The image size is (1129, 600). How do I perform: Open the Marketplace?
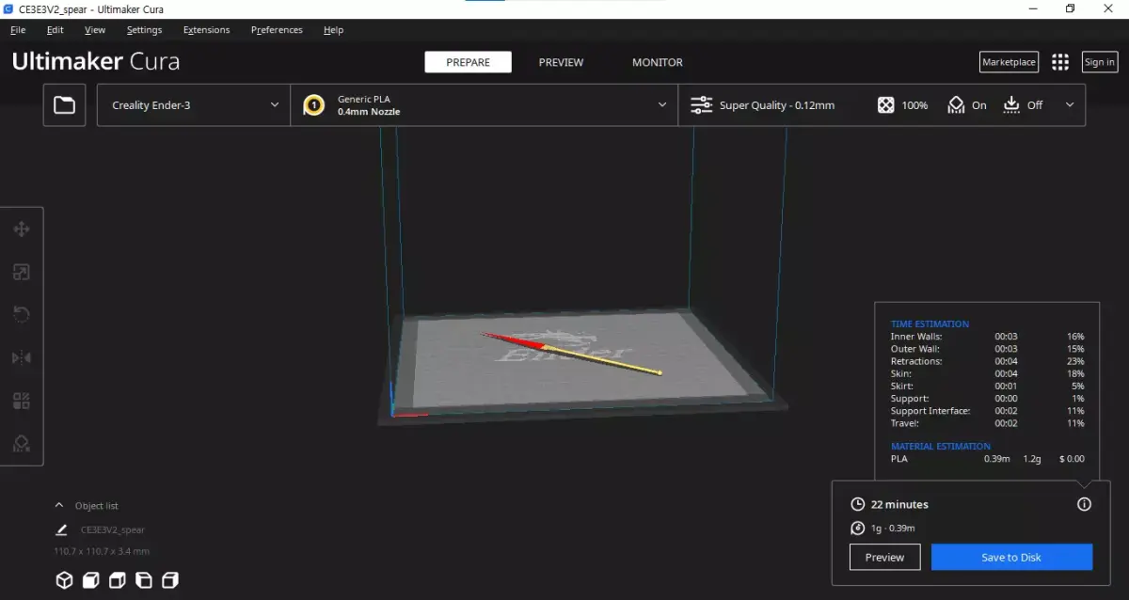tap(1009, 61)
